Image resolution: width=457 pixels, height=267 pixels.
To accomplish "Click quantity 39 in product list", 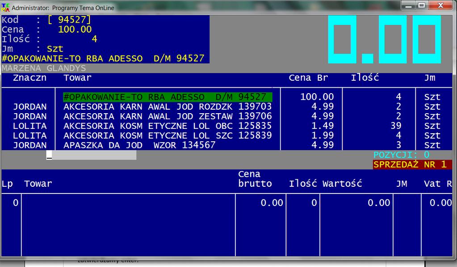I will (396, 126).
